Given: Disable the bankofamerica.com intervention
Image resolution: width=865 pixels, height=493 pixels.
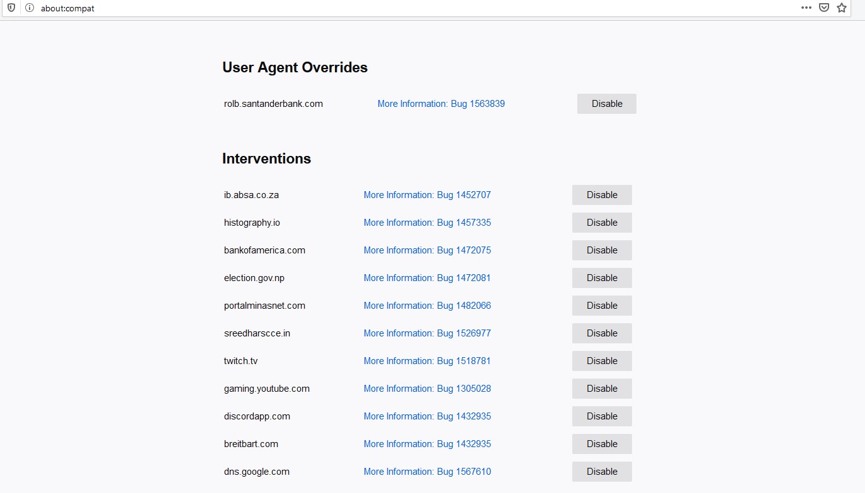Looking at the screenshot, I should pos(602,250).
